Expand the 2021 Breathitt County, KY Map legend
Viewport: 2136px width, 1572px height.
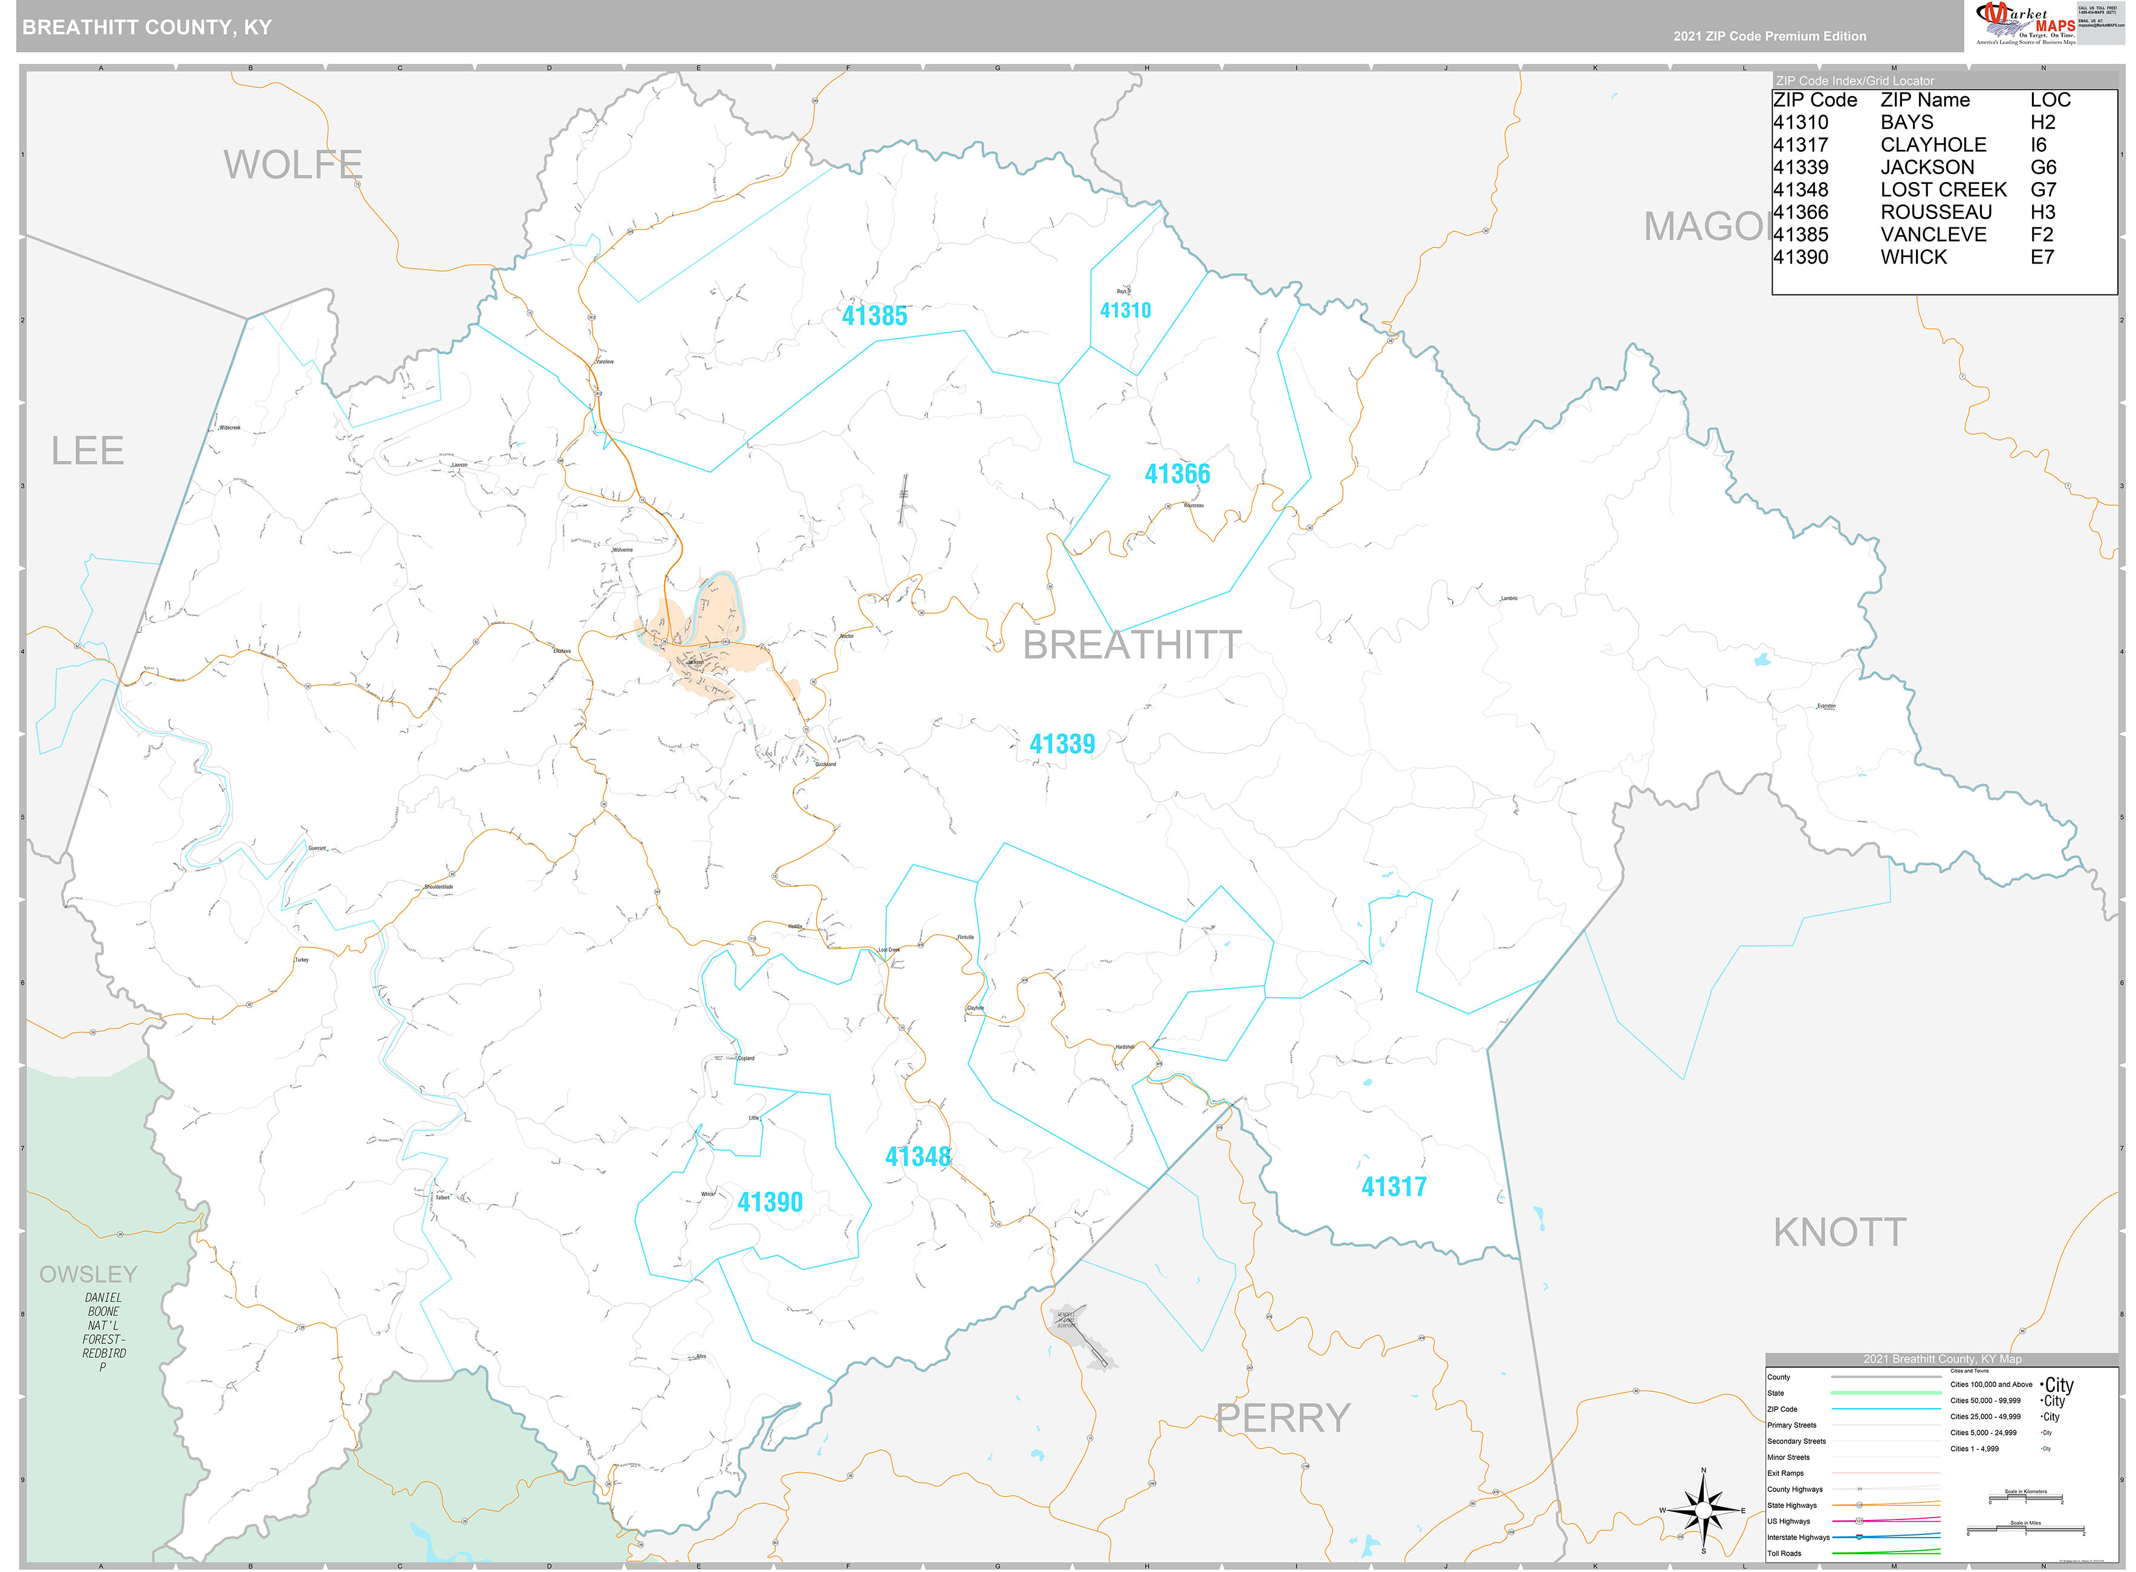(x=1943, y=1359)
